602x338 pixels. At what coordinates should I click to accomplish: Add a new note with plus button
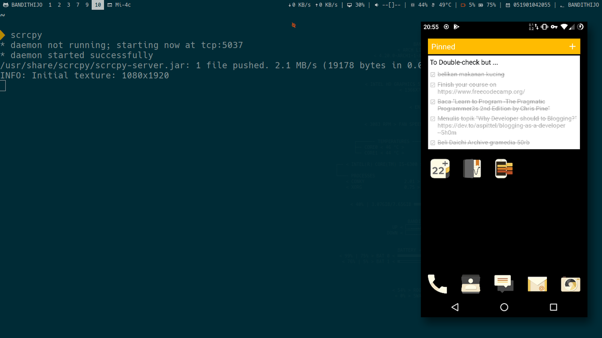click(572, 46)
